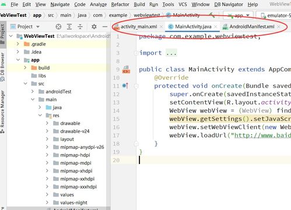Select the libs folder
The image size is (291, 210).
point(38,76)
